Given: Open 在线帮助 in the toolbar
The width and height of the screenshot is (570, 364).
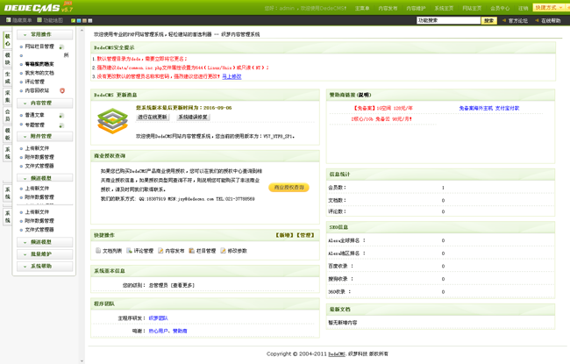Looking at the screenshot, I should [x=551, y=21].
